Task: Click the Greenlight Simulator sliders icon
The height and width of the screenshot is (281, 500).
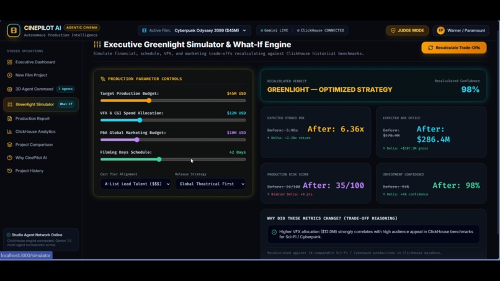Action: (10, 104)
